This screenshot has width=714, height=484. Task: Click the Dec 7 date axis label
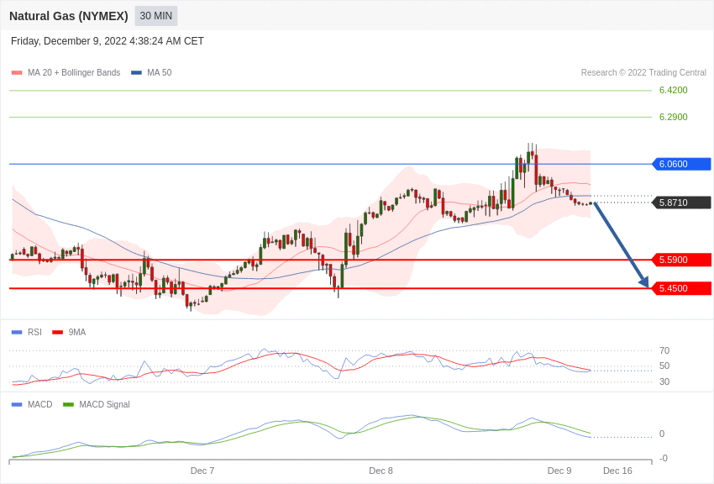point(202,471)
